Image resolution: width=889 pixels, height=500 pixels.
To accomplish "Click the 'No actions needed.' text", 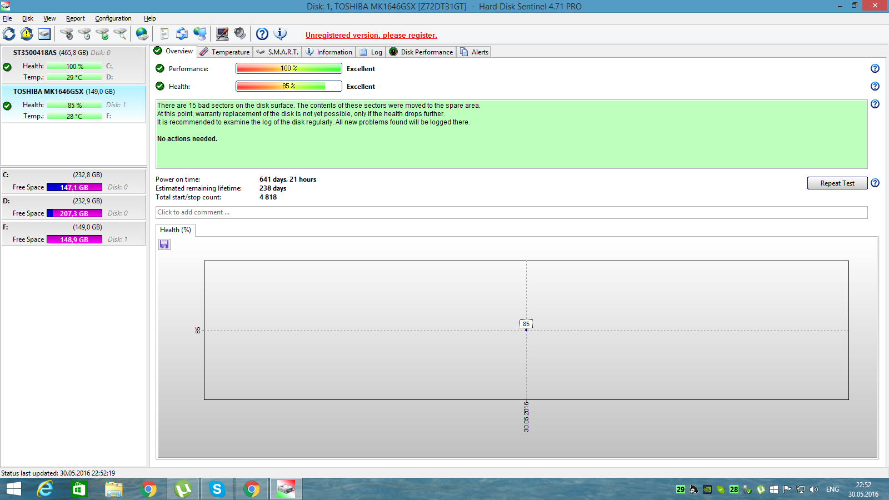I will (x=187, y=139).
